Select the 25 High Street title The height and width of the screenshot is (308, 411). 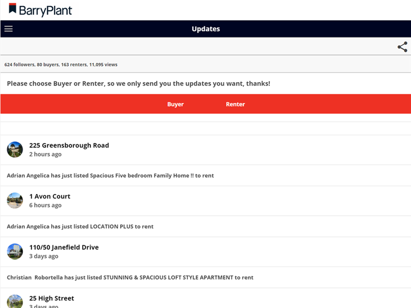52,298
